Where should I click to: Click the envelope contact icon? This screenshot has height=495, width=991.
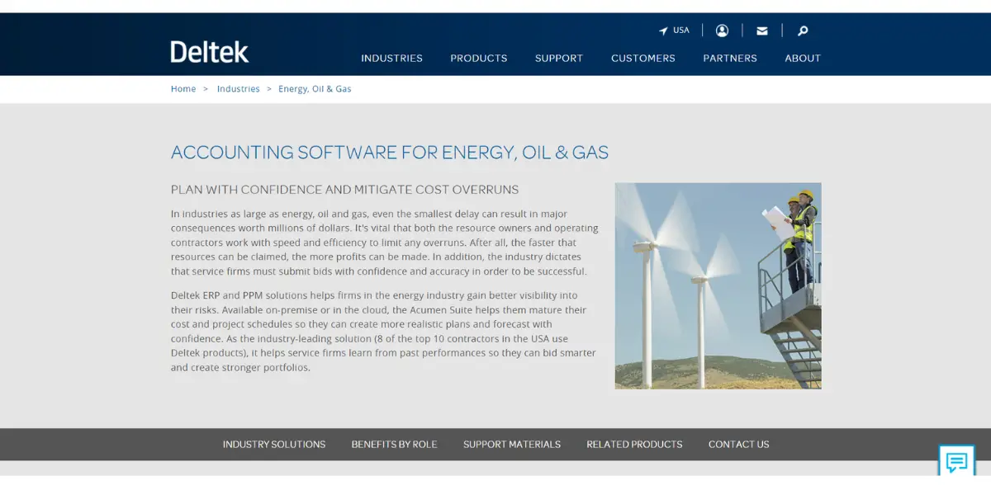point(762,31)
